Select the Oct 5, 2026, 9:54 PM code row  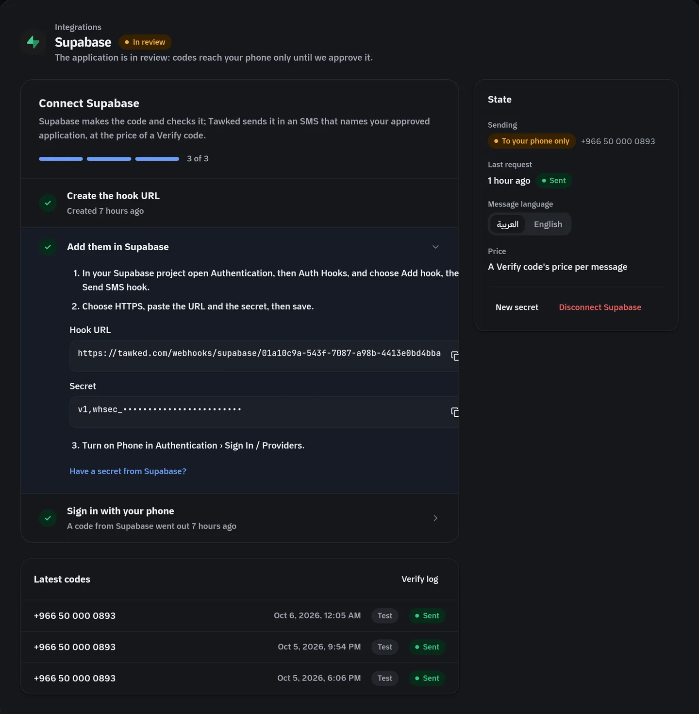tap(240, 647)
